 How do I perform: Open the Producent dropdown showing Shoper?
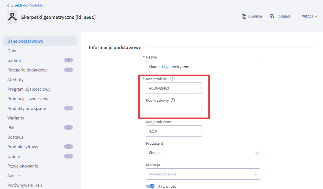click(203, 153)
